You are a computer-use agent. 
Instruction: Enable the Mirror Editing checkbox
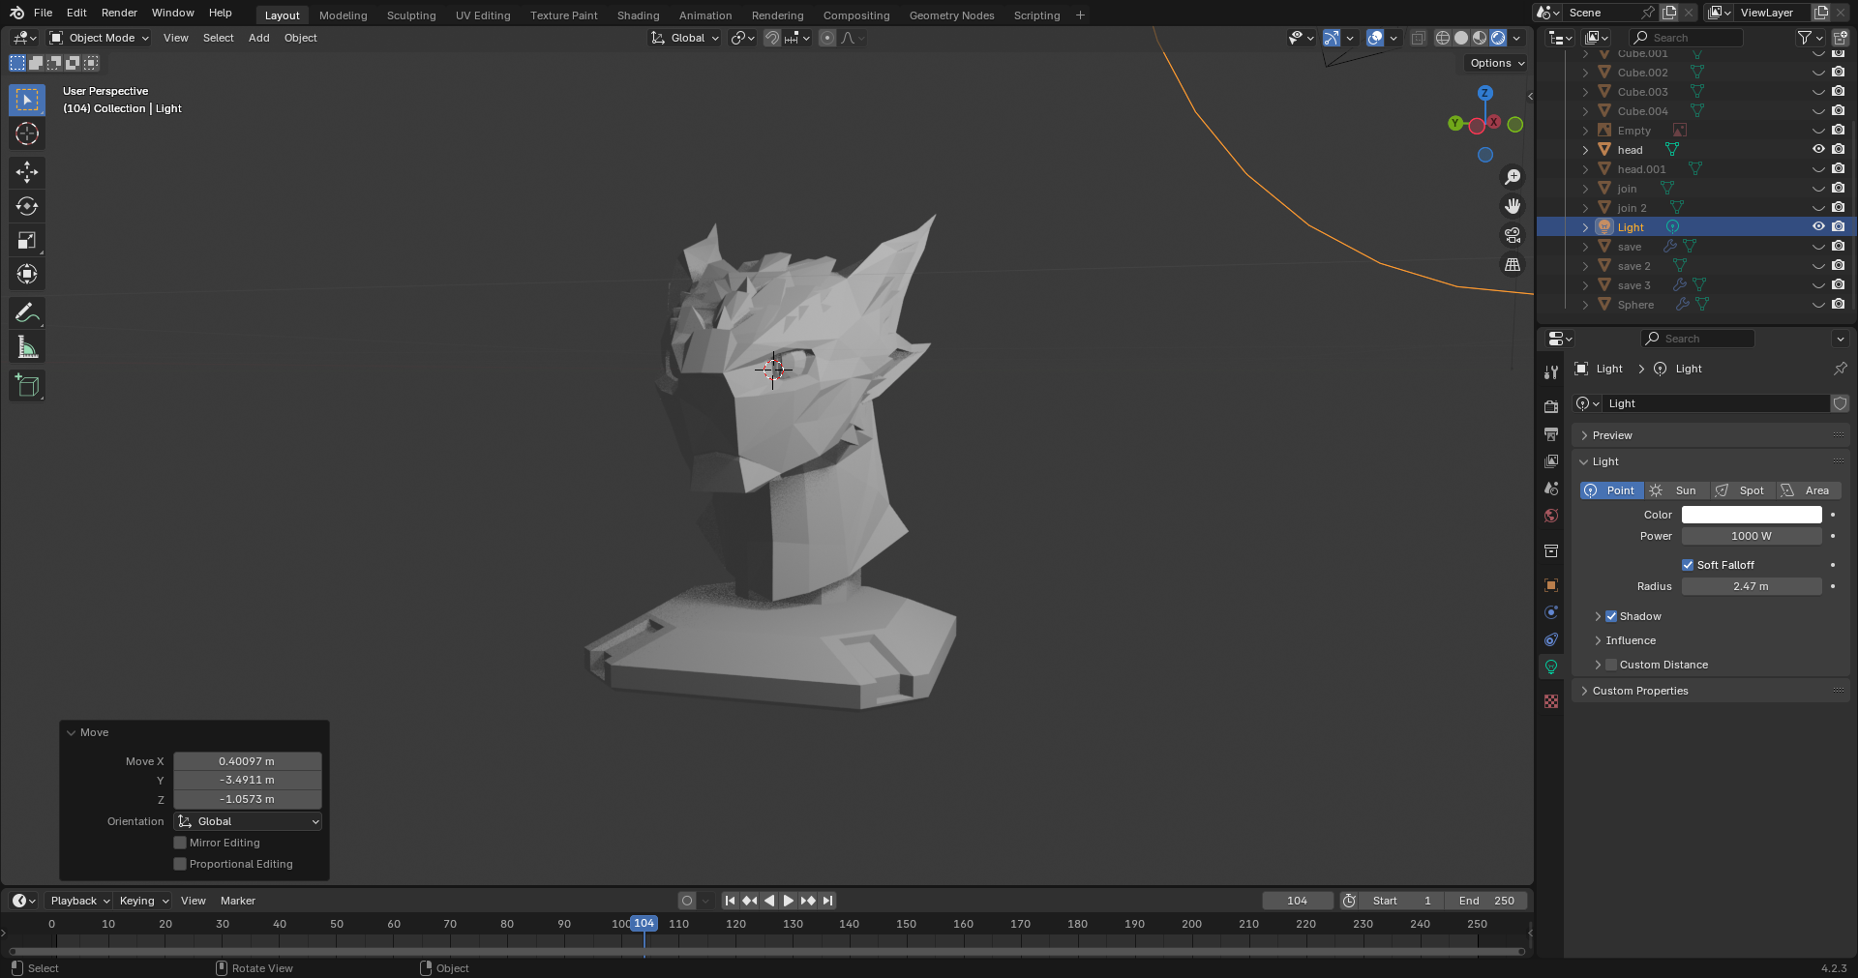(x=180, y=843)
